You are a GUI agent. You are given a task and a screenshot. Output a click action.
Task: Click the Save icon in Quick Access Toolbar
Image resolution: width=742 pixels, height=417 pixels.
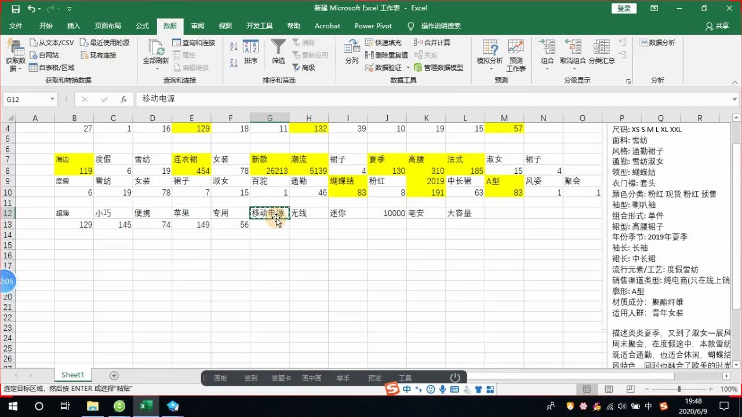[16, 9]
